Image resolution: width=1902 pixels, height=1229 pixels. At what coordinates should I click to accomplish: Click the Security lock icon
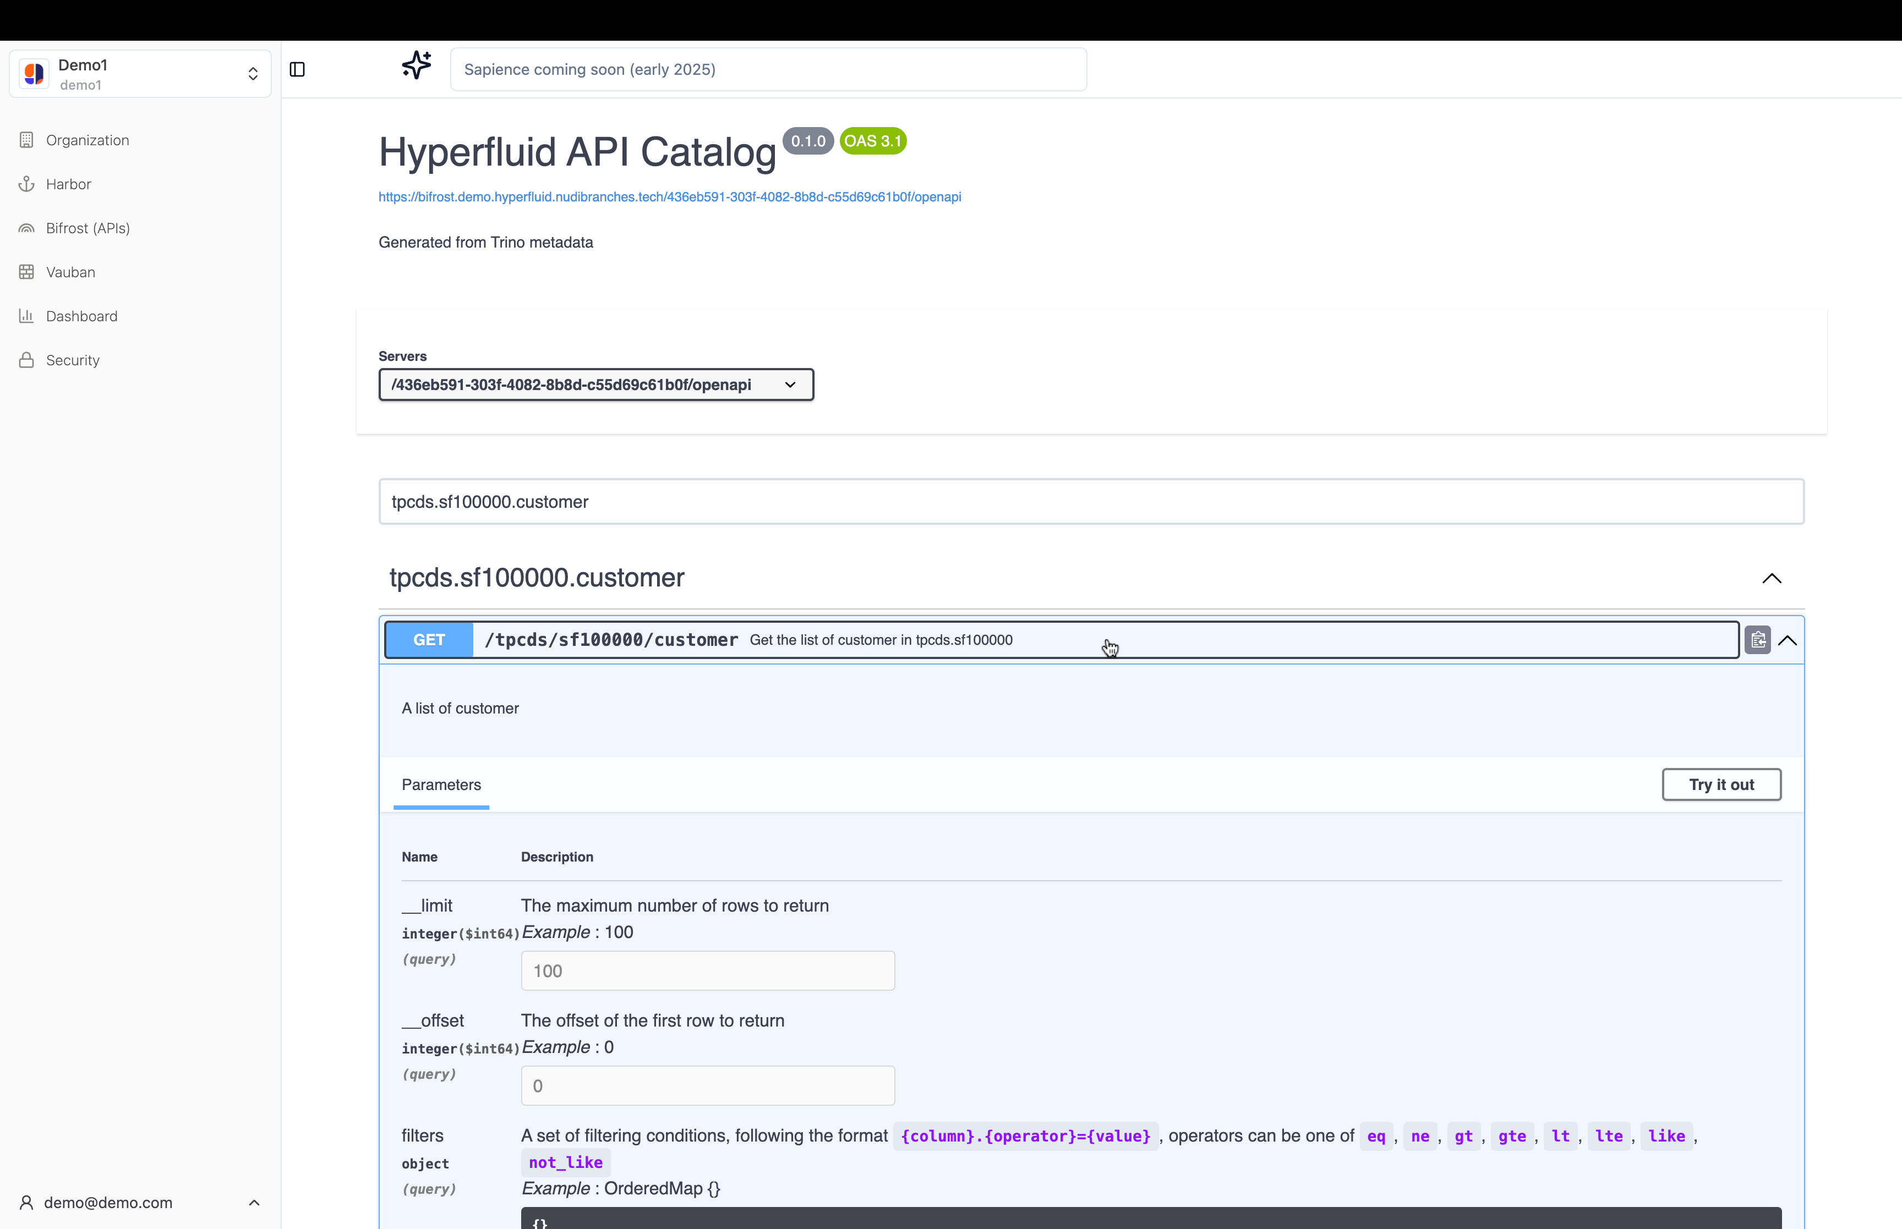[26, 360]
